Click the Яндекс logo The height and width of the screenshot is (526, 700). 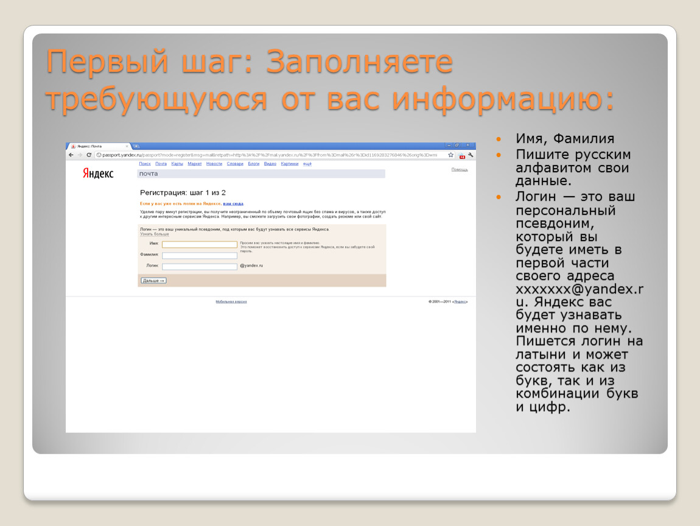pos(98,174)
